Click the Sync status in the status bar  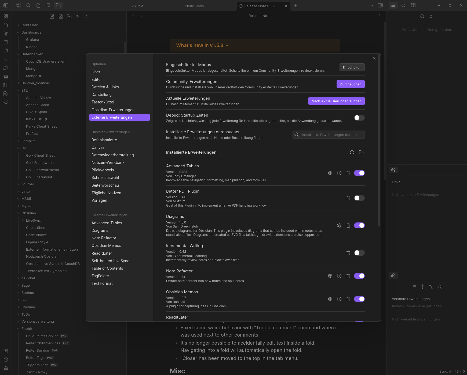click(452, 372)
